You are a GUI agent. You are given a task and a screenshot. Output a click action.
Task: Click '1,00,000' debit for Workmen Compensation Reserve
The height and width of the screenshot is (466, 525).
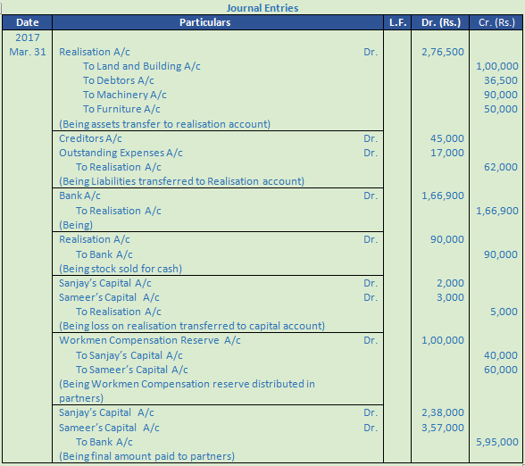(x=443, y=340)
